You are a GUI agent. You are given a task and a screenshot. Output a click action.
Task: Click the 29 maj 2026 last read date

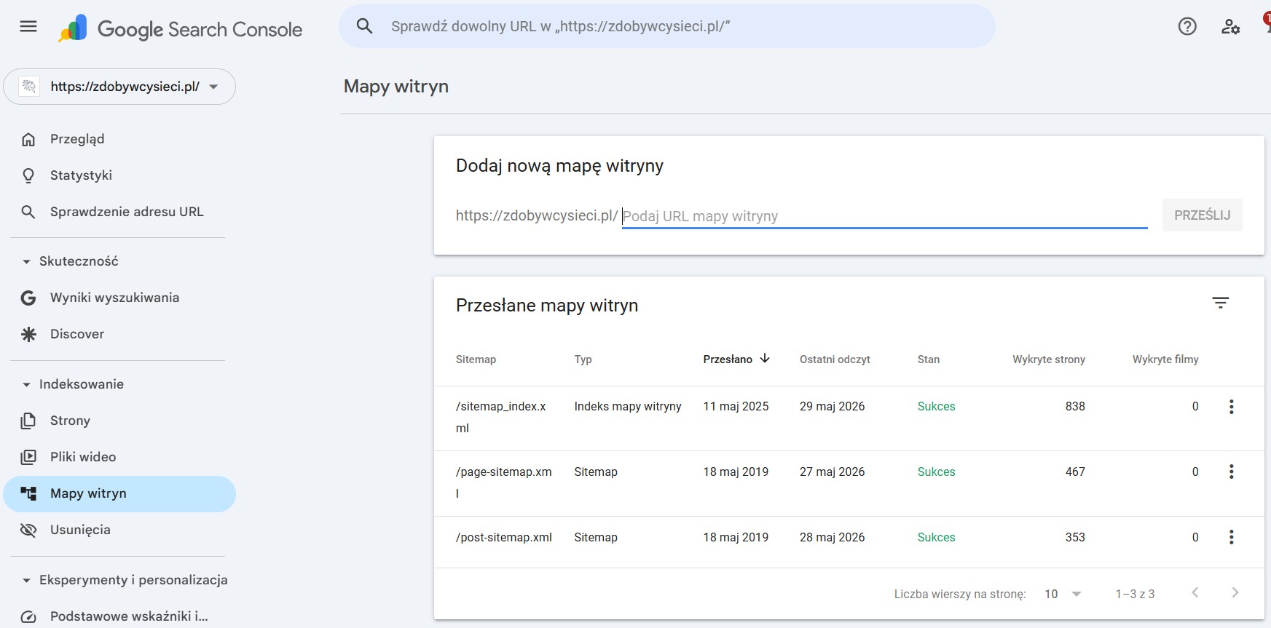point(832,407)
